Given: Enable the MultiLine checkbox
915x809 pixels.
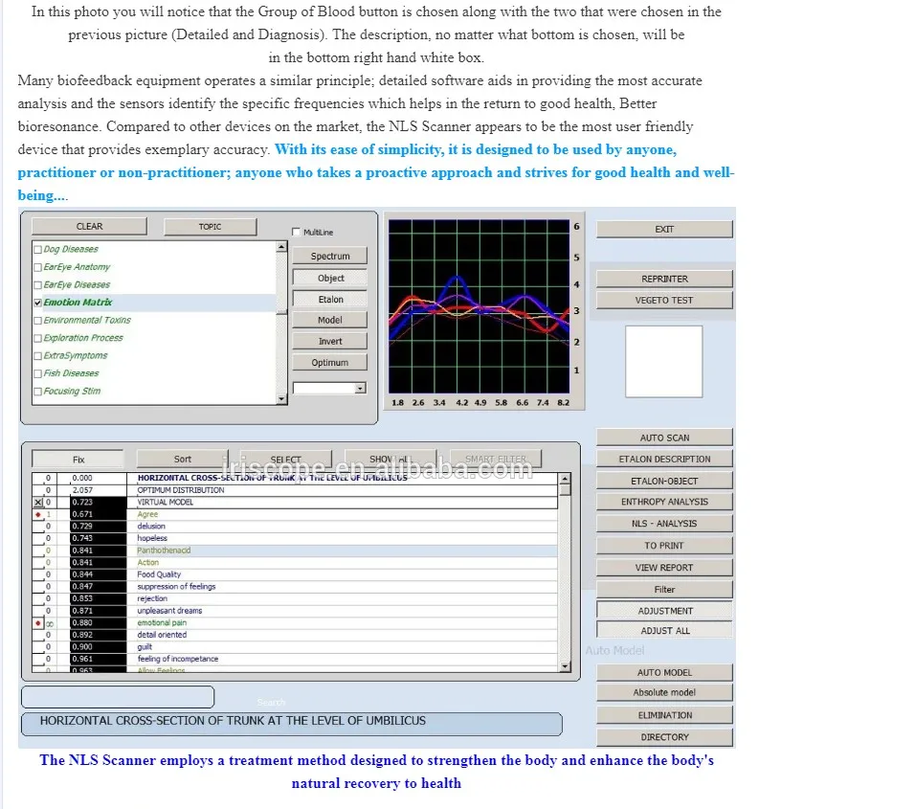Looking at the screenshot, I should [296, 232].
